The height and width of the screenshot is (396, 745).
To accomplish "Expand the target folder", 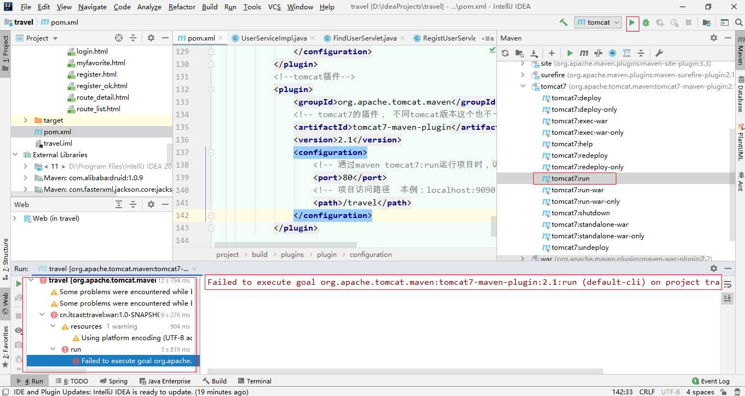I will pos(25,120).
